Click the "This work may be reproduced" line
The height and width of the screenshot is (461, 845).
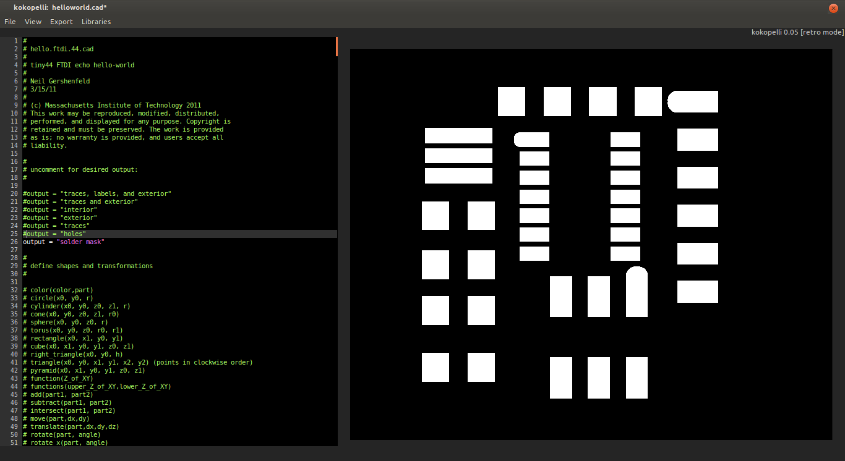coord(121,113)
